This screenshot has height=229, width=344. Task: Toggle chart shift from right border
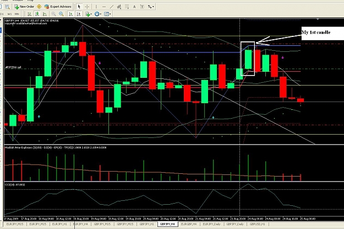78,14
